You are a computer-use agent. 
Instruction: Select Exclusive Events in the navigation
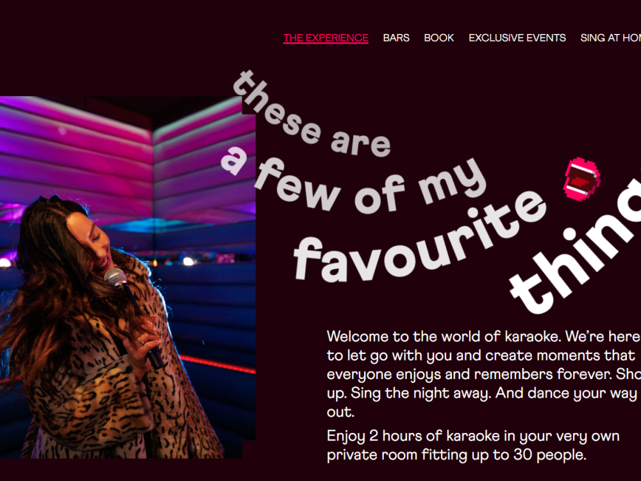517,38
